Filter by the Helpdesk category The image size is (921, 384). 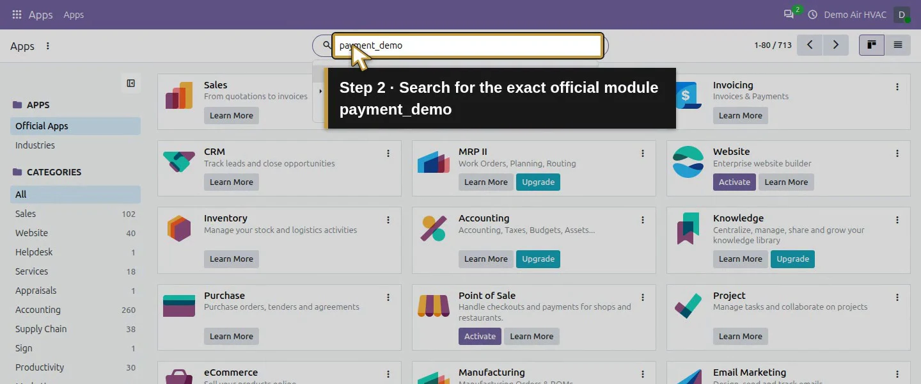pos(75,252)
